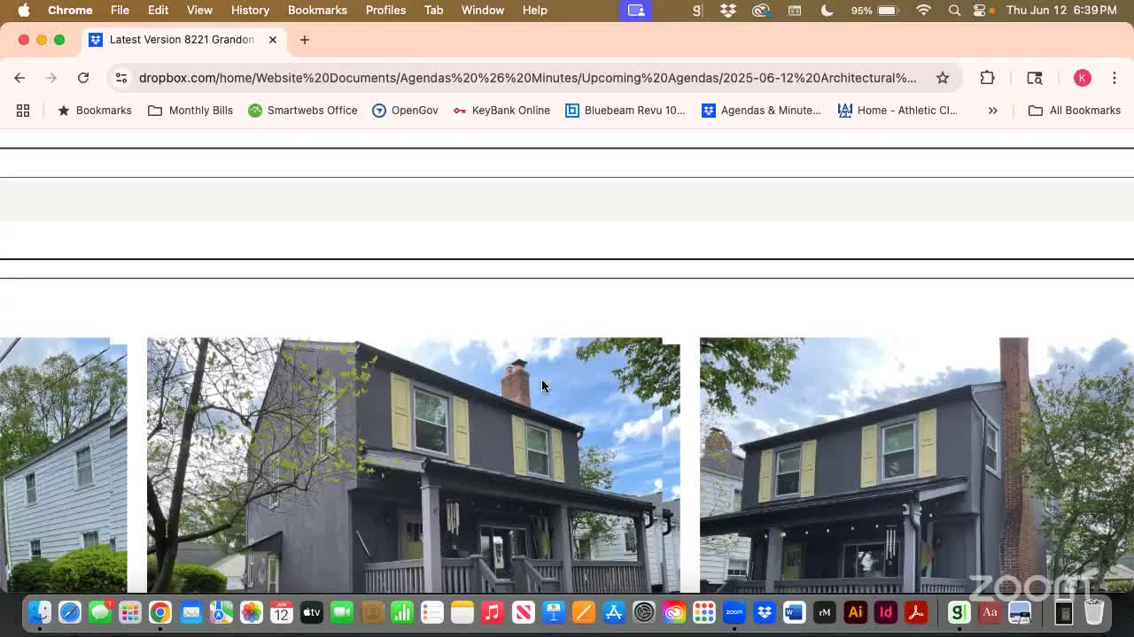Open the Chrome Extensions puzzle icon
Image resolution: width=1134 pixels, height=637 pixels.
click(x=987, y=78)
